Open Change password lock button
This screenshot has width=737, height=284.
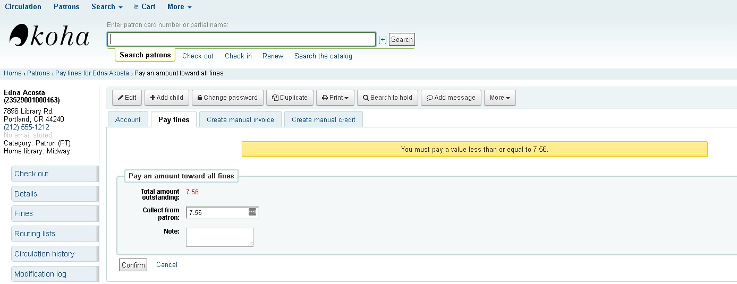227,98
